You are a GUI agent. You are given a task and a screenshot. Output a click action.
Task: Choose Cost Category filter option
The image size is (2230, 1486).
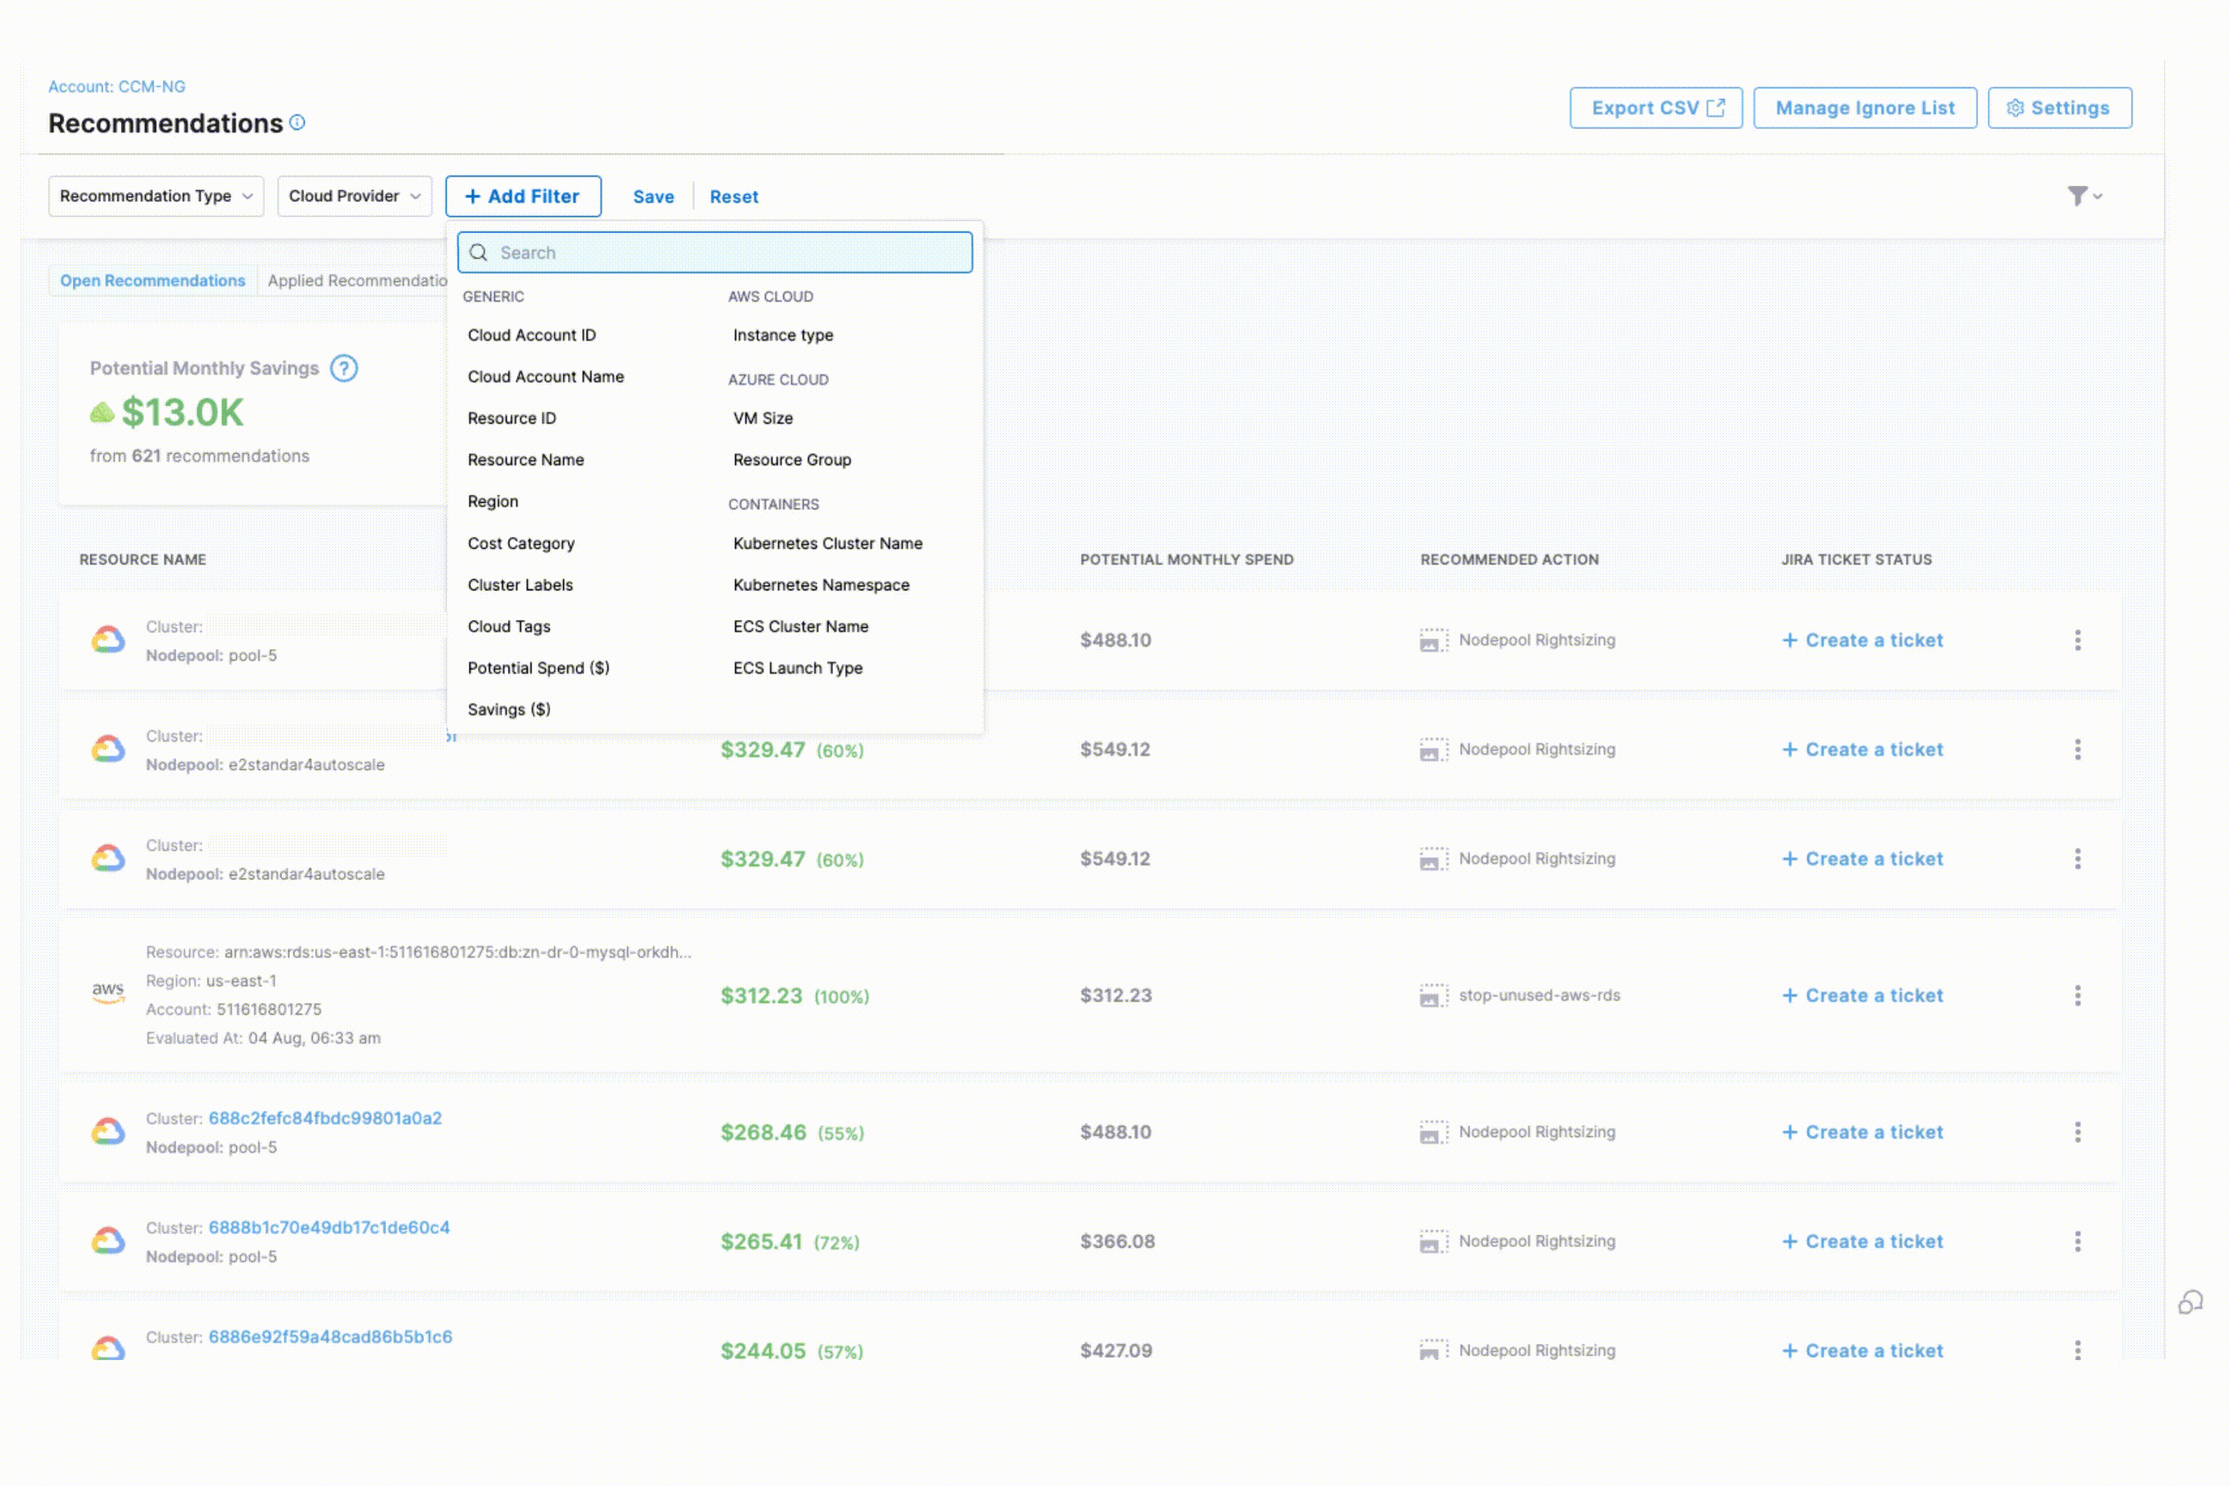(x=520, y=543)
